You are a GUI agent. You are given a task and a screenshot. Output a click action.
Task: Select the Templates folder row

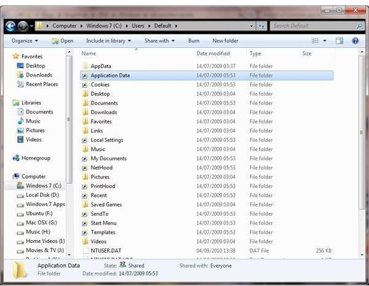coord(207,232)
